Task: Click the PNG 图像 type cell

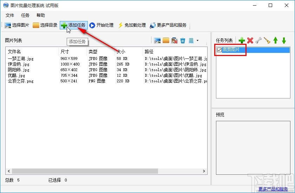Action: (97, 81)
